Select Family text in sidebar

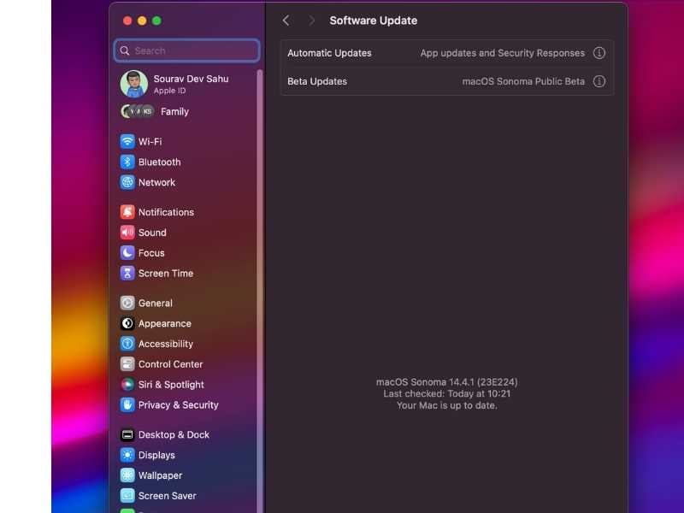[x=175, y=112]
